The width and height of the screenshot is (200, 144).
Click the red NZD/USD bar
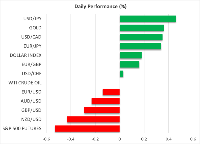[93, 119]
